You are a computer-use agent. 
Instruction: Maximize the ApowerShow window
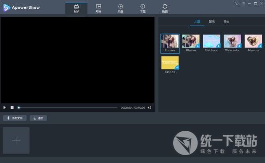pos(256,4)
